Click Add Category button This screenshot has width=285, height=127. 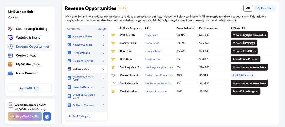(x=86, y=116)
